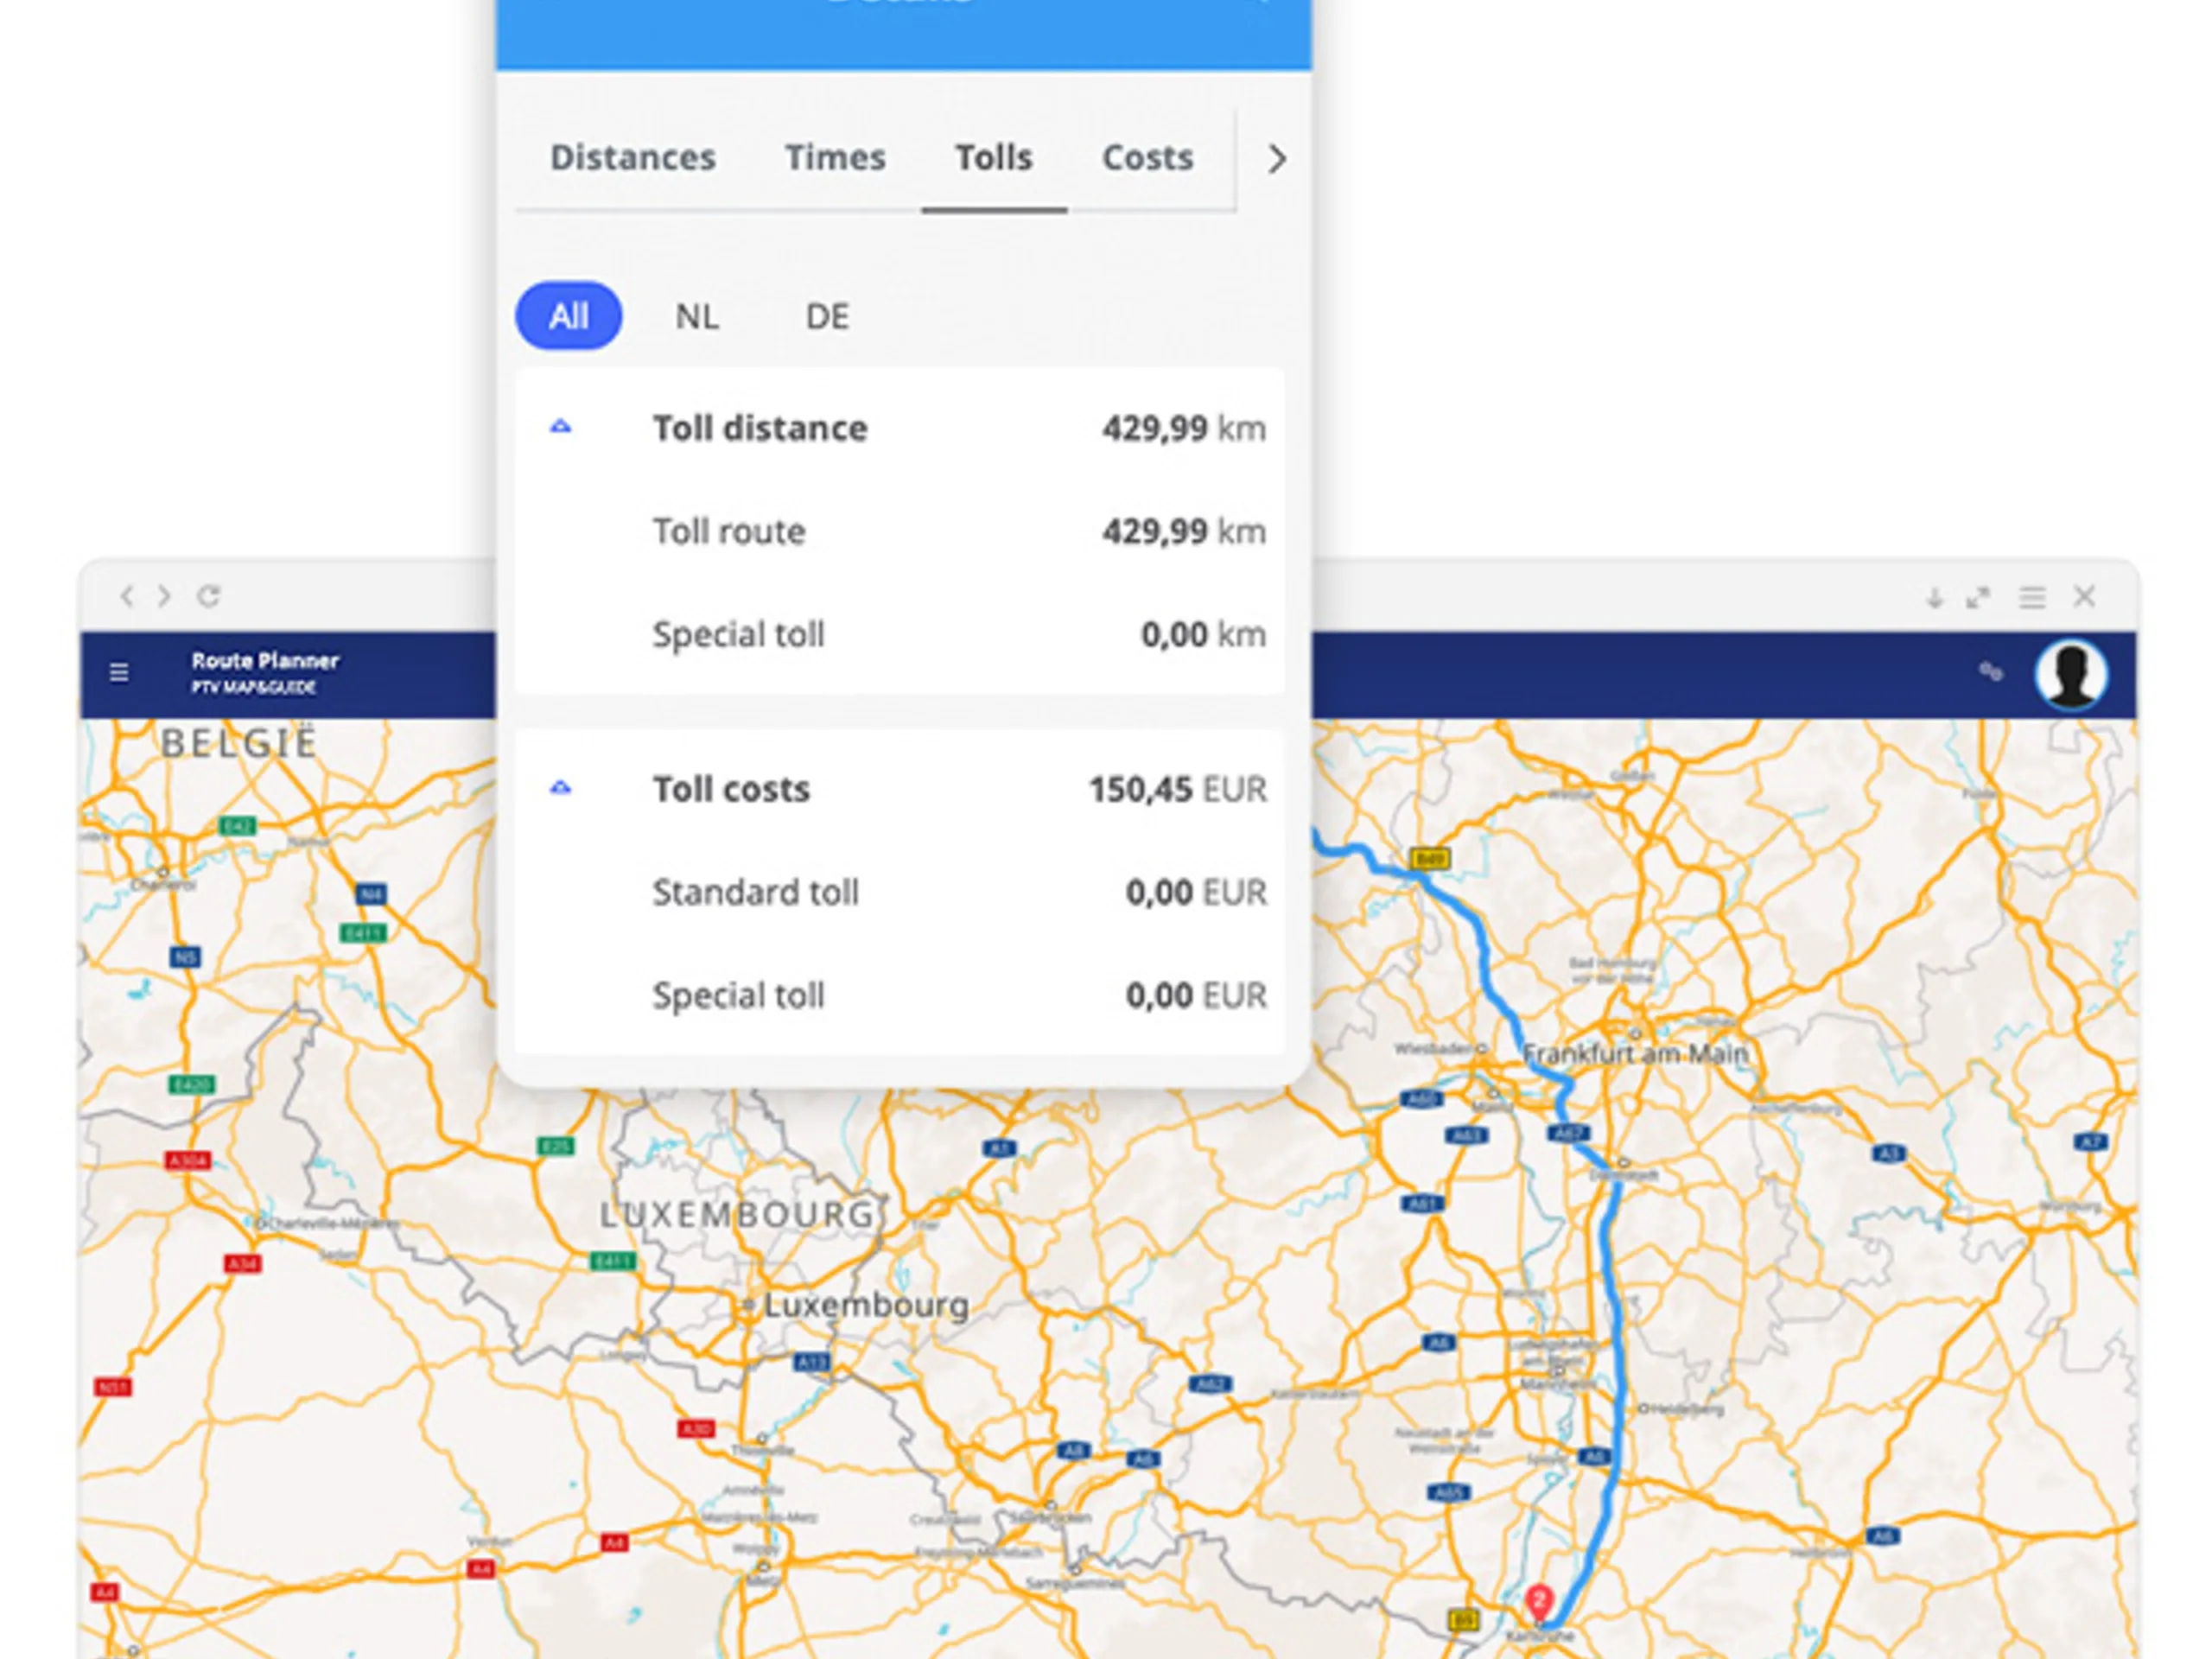2212x1659 pixels.
Task: Click the Route Planner title
Action: click(265, 660)
